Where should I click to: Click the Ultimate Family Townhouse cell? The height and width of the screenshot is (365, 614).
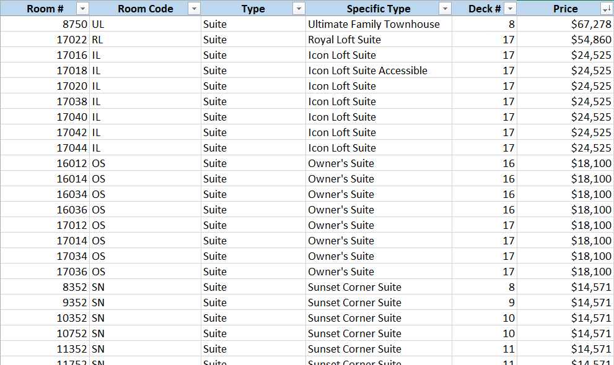pos(379,24)
